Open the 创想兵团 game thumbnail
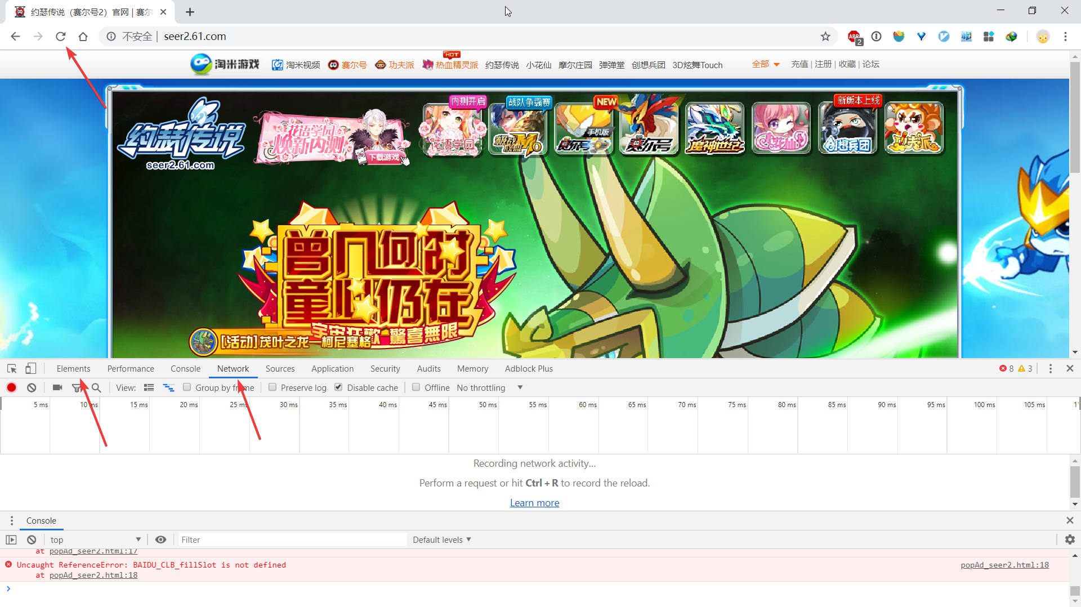 coord(847,128)
